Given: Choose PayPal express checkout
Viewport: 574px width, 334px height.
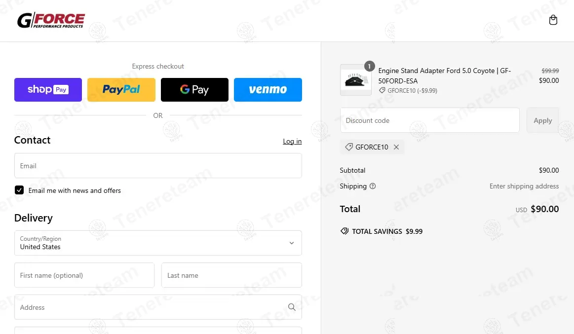Looking at the screenshot, I should [121, 90].
